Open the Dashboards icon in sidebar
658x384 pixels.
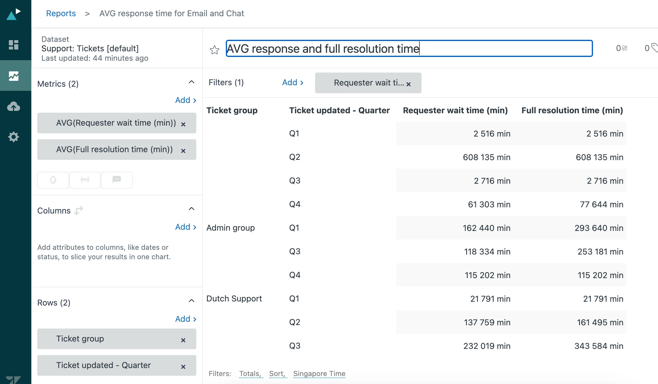coord(14,45)
